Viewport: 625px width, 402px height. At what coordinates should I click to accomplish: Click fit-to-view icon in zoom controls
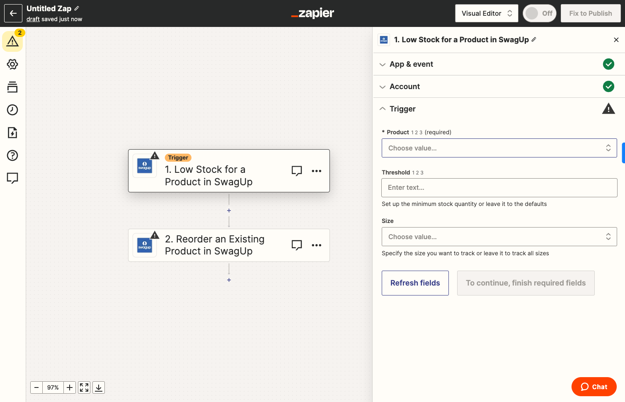tap(84, 387)
